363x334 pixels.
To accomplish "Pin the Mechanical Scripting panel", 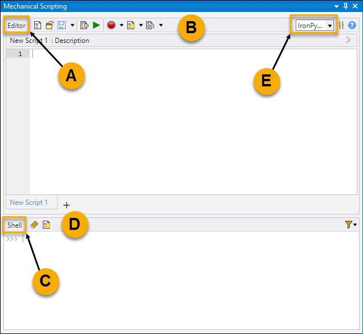I will (346, 6).
